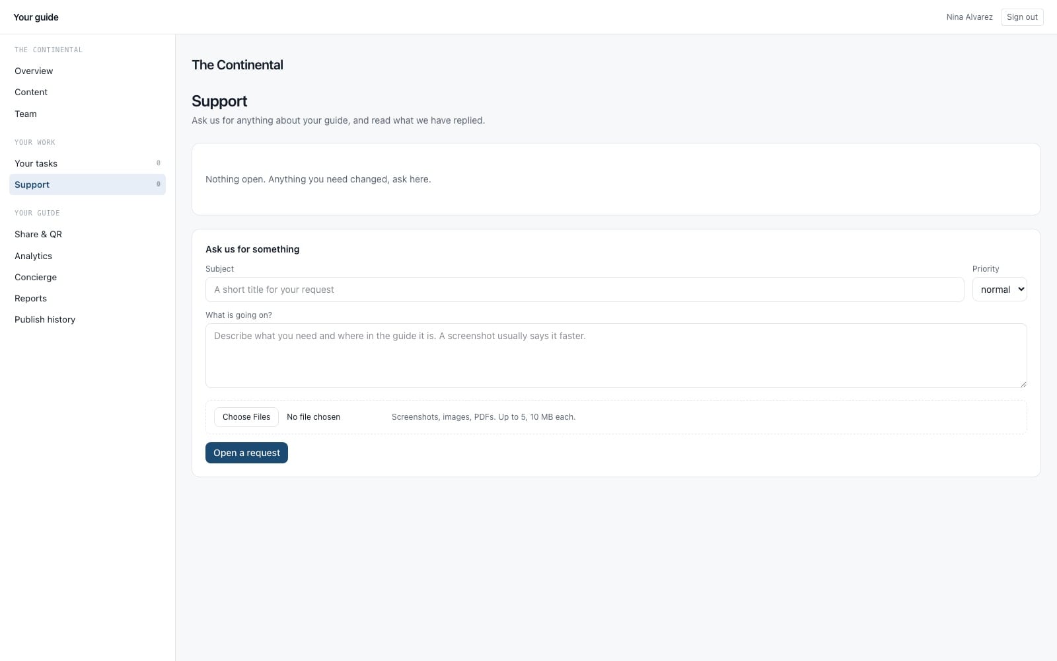Open the Team section
Viewport: 1057px width, 661px height.
[87, 114]
